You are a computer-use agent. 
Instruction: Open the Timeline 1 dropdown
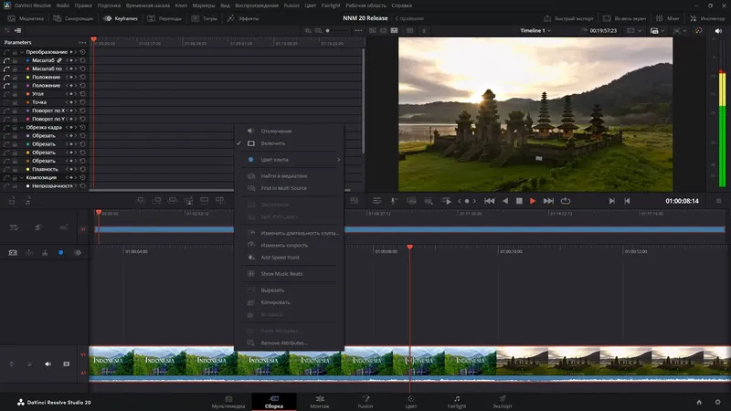tap(535, 31)
